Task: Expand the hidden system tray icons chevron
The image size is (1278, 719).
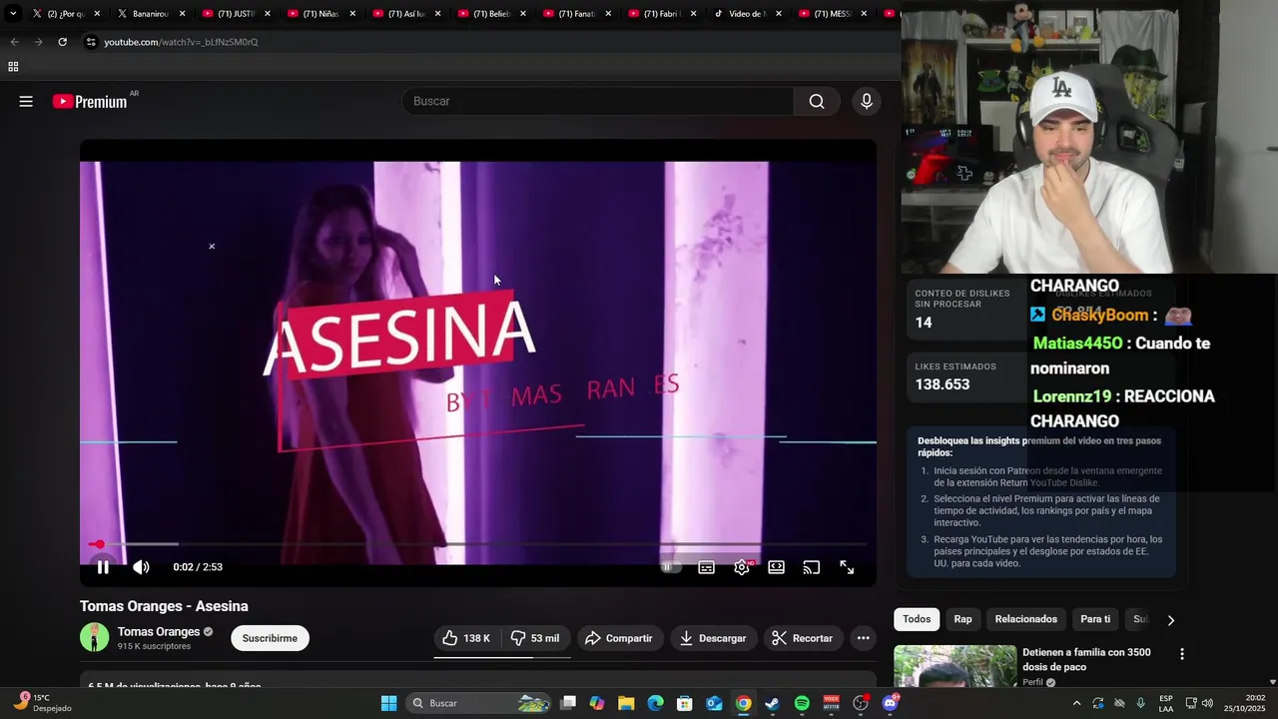Action: [1076, 703]
